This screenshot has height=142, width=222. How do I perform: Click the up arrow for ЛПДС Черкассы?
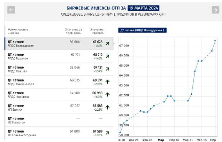point(108,95)
